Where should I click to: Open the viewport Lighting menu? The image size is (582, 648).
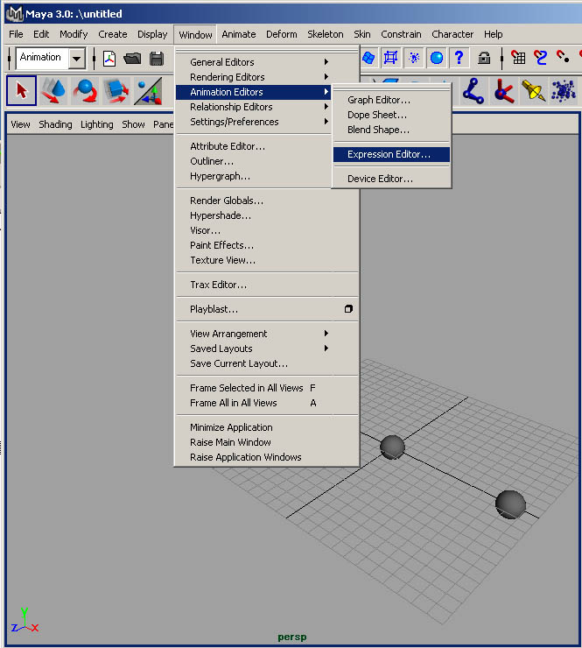click(96, 124)
